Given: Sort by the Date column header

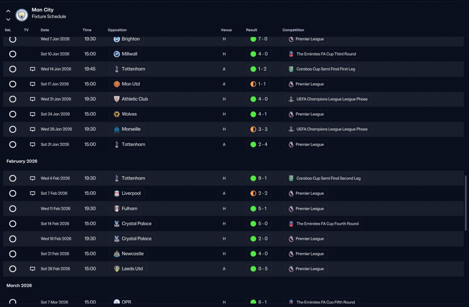Looking at the screenshot, I should click(45, 30).
